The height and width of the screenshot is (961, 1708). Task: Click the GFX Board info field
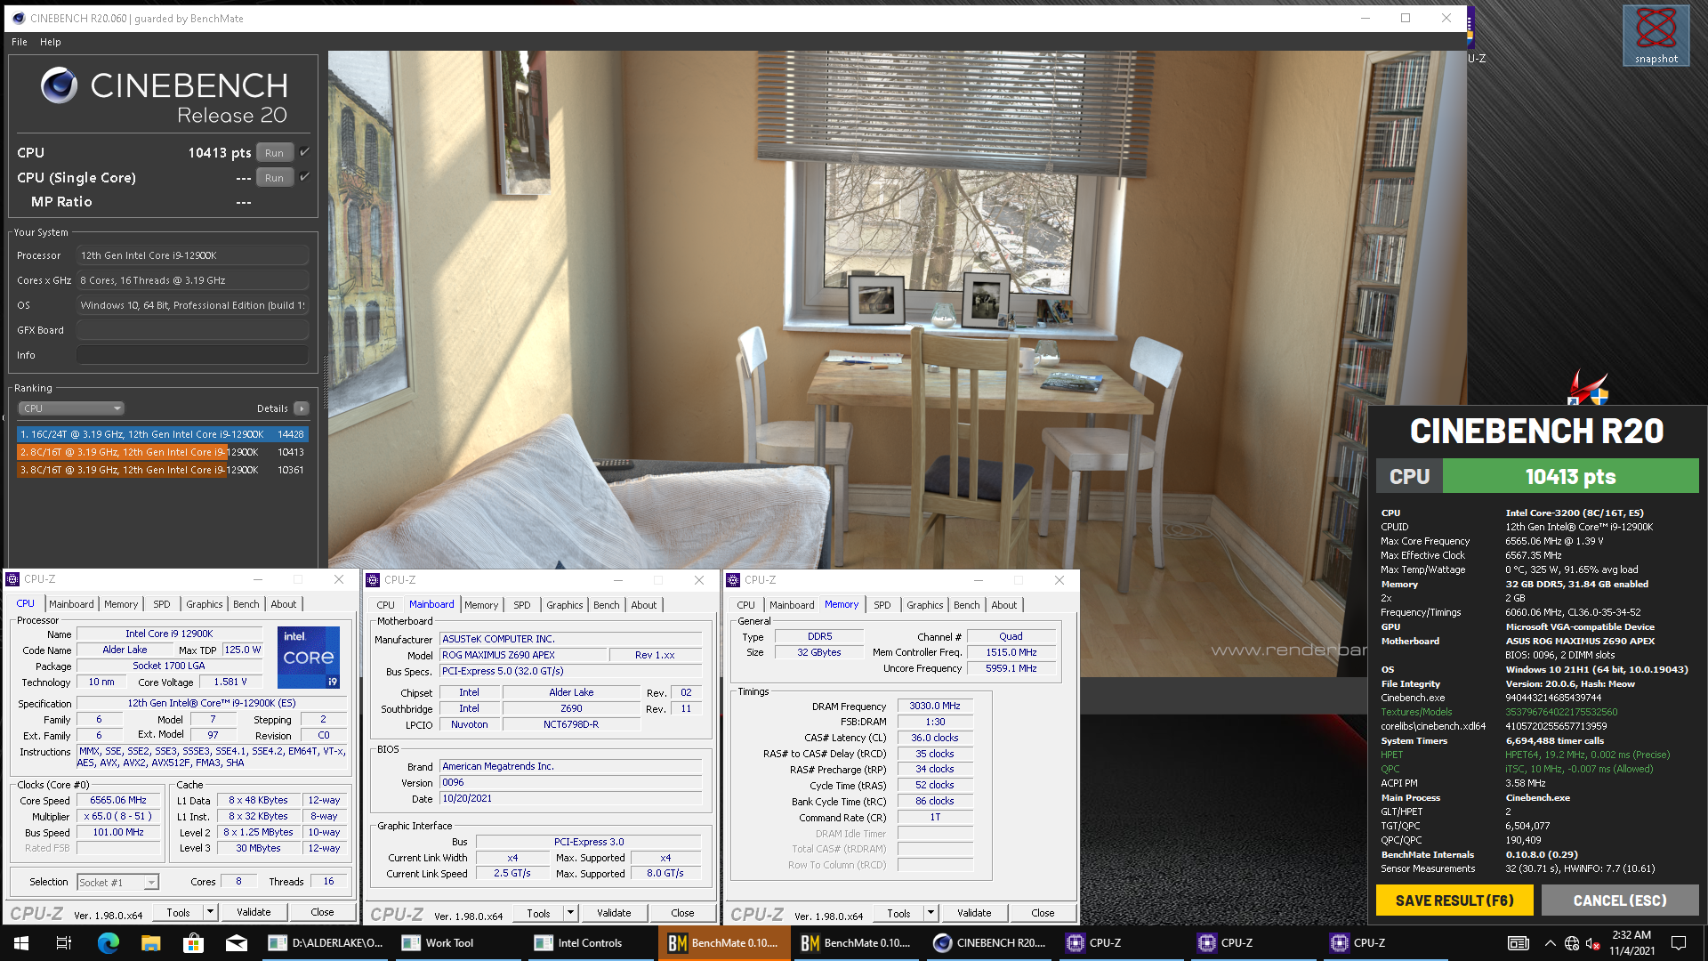coord(192,330)
